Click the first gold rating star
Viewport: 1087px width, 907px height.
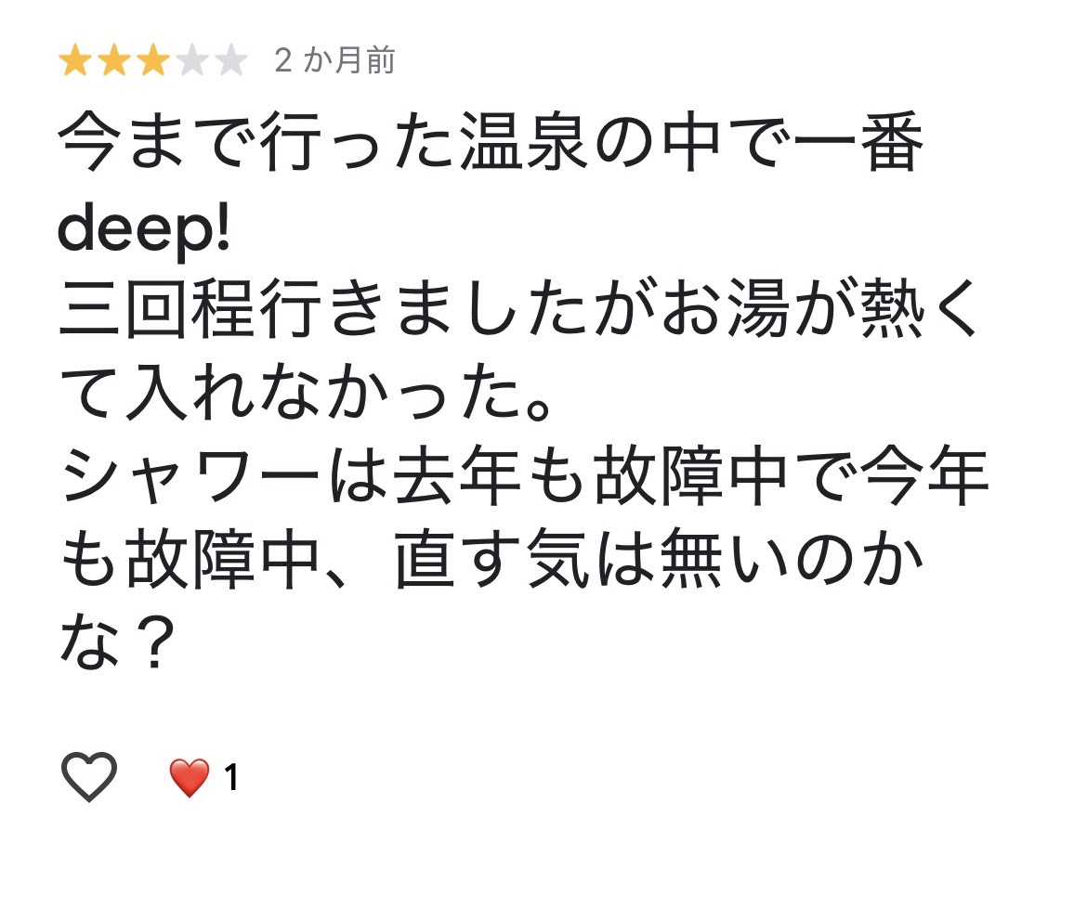[x=72, y=62]
